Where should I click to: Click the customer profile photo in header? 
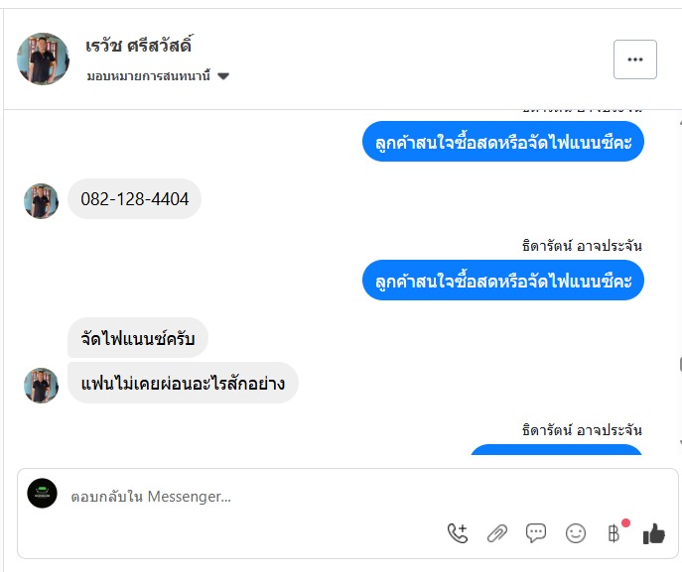pos(44,58)
